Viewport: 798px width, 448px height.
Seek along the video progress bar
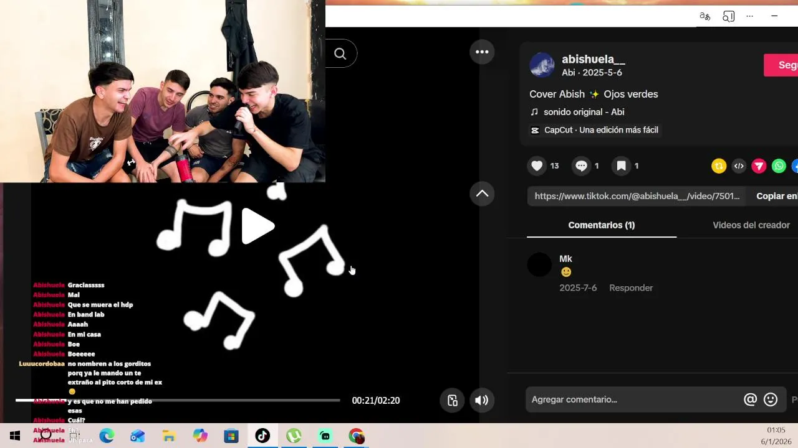178,400
